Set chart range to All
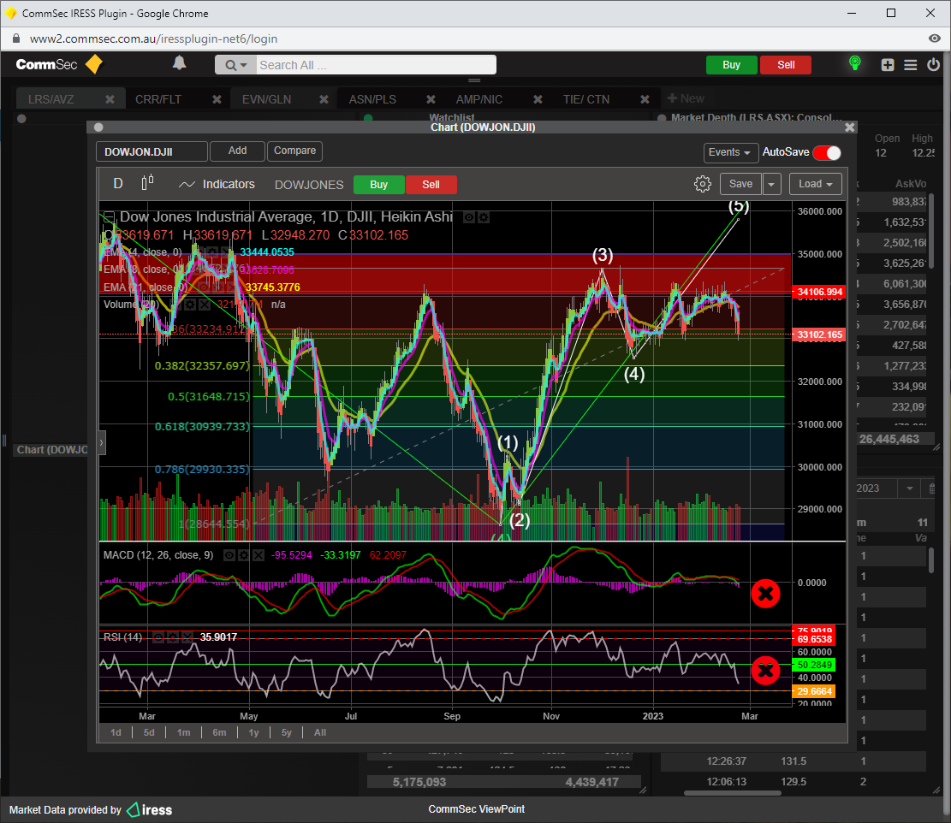Viewport: 951px width, 823px height. click(x=320, y=732)
